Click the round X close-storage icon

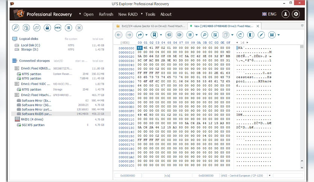click(79, 28)
